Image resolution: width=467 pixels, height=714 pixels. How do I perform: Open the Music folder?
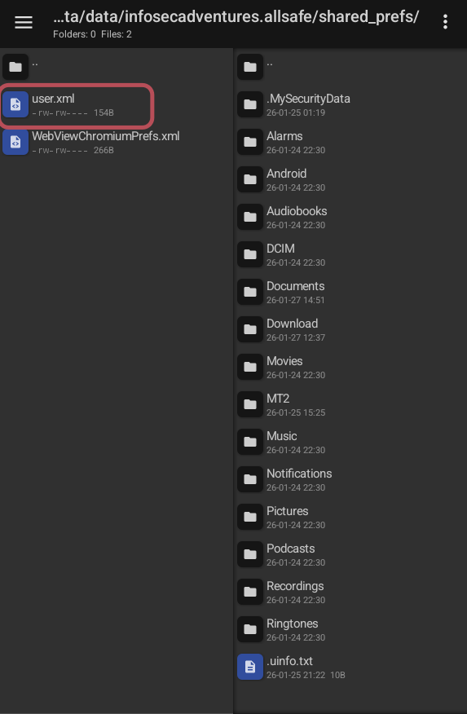click(x=351, y=442)
